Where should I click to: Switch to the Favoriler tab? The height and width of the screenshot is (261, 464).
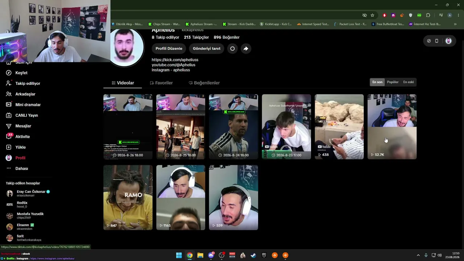[161, 83]
